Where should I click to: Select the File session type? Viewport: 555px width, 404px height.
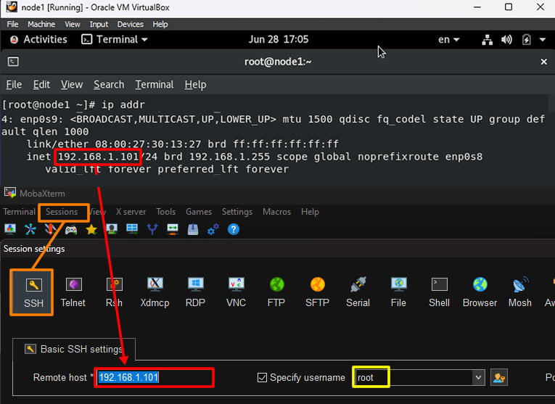pos(398,292)
